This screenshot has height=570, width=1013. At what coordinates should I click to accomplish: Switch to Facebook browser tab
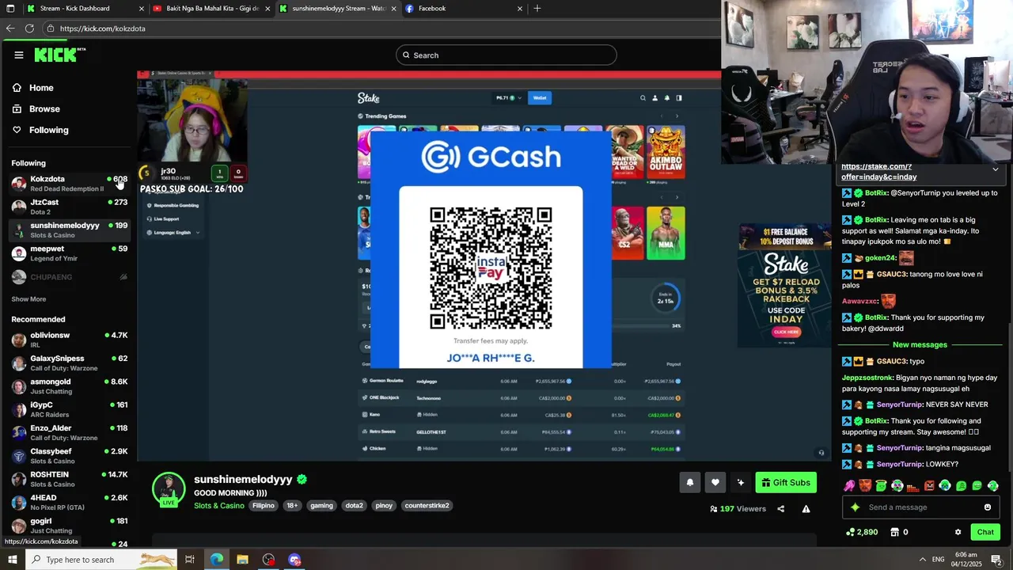point(464,9)
